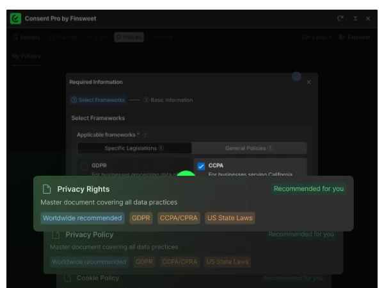Switch to General Policies option
384x288 pixels.
click(x=249, y=148)
